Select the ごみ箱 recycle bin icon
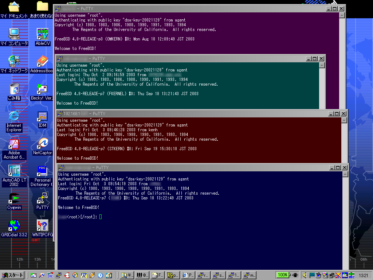373x280 pixels. (14, 89)
